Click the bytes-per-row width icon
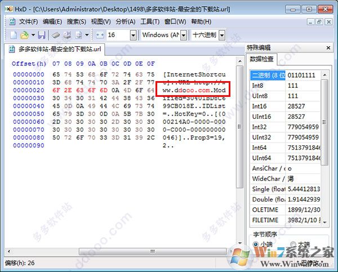 click(100, 35)
